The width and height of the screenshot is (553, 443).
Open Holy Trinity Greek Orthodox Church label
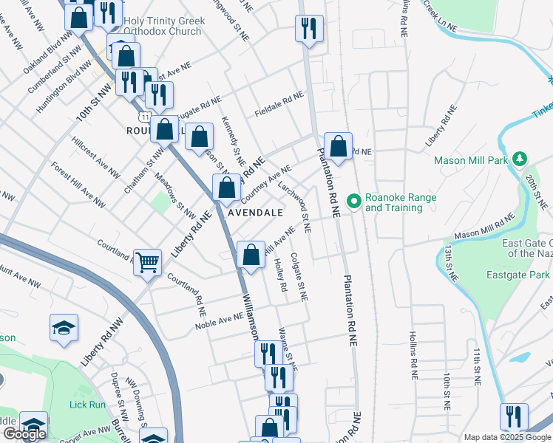[164, 26]
